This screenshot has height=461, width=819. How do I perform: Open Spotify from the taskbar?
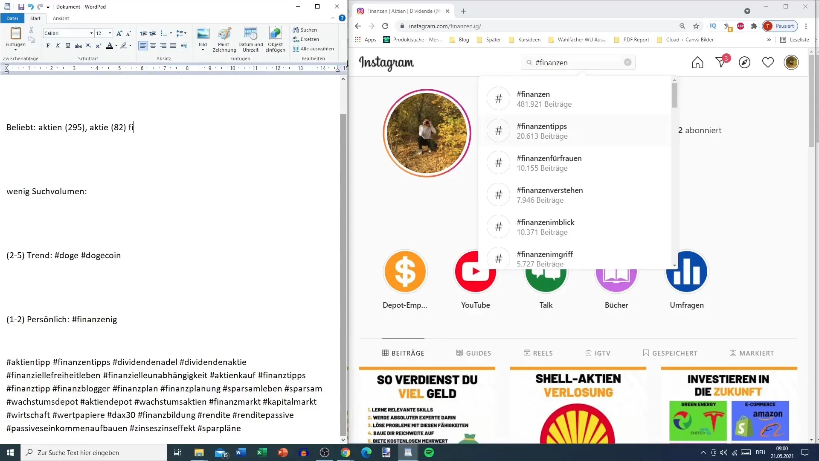click(x=429, y=452)
